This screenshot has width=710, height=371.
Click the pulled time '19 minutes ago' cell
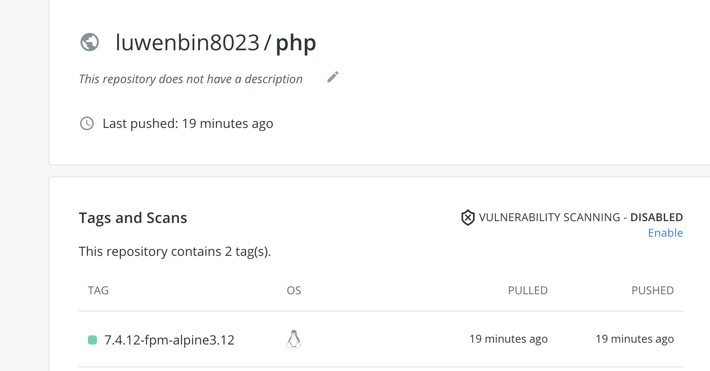point(508,339)
